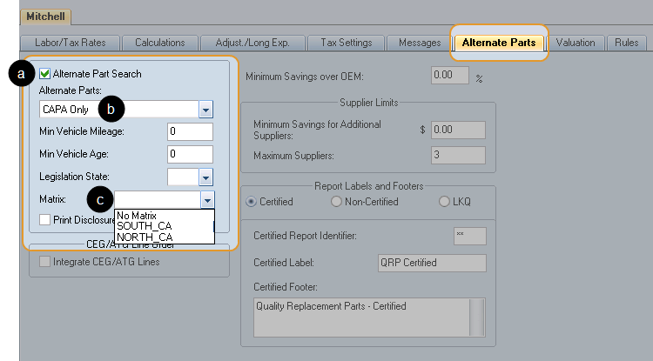Switch to the Rules tab

coord(626,42)
